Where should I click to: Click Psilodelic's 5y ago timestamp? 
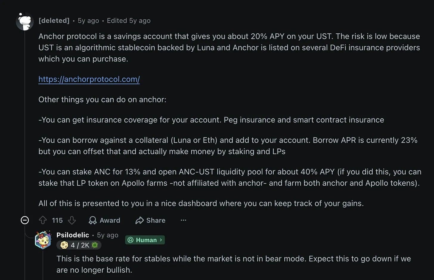click(108, 235)
